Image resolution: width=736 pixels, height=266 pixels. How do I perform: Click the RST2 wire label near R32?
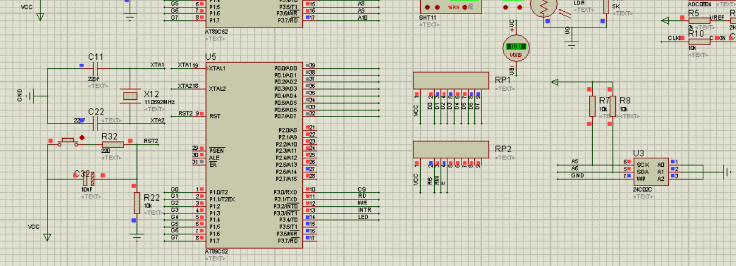(x=151, y=141)
